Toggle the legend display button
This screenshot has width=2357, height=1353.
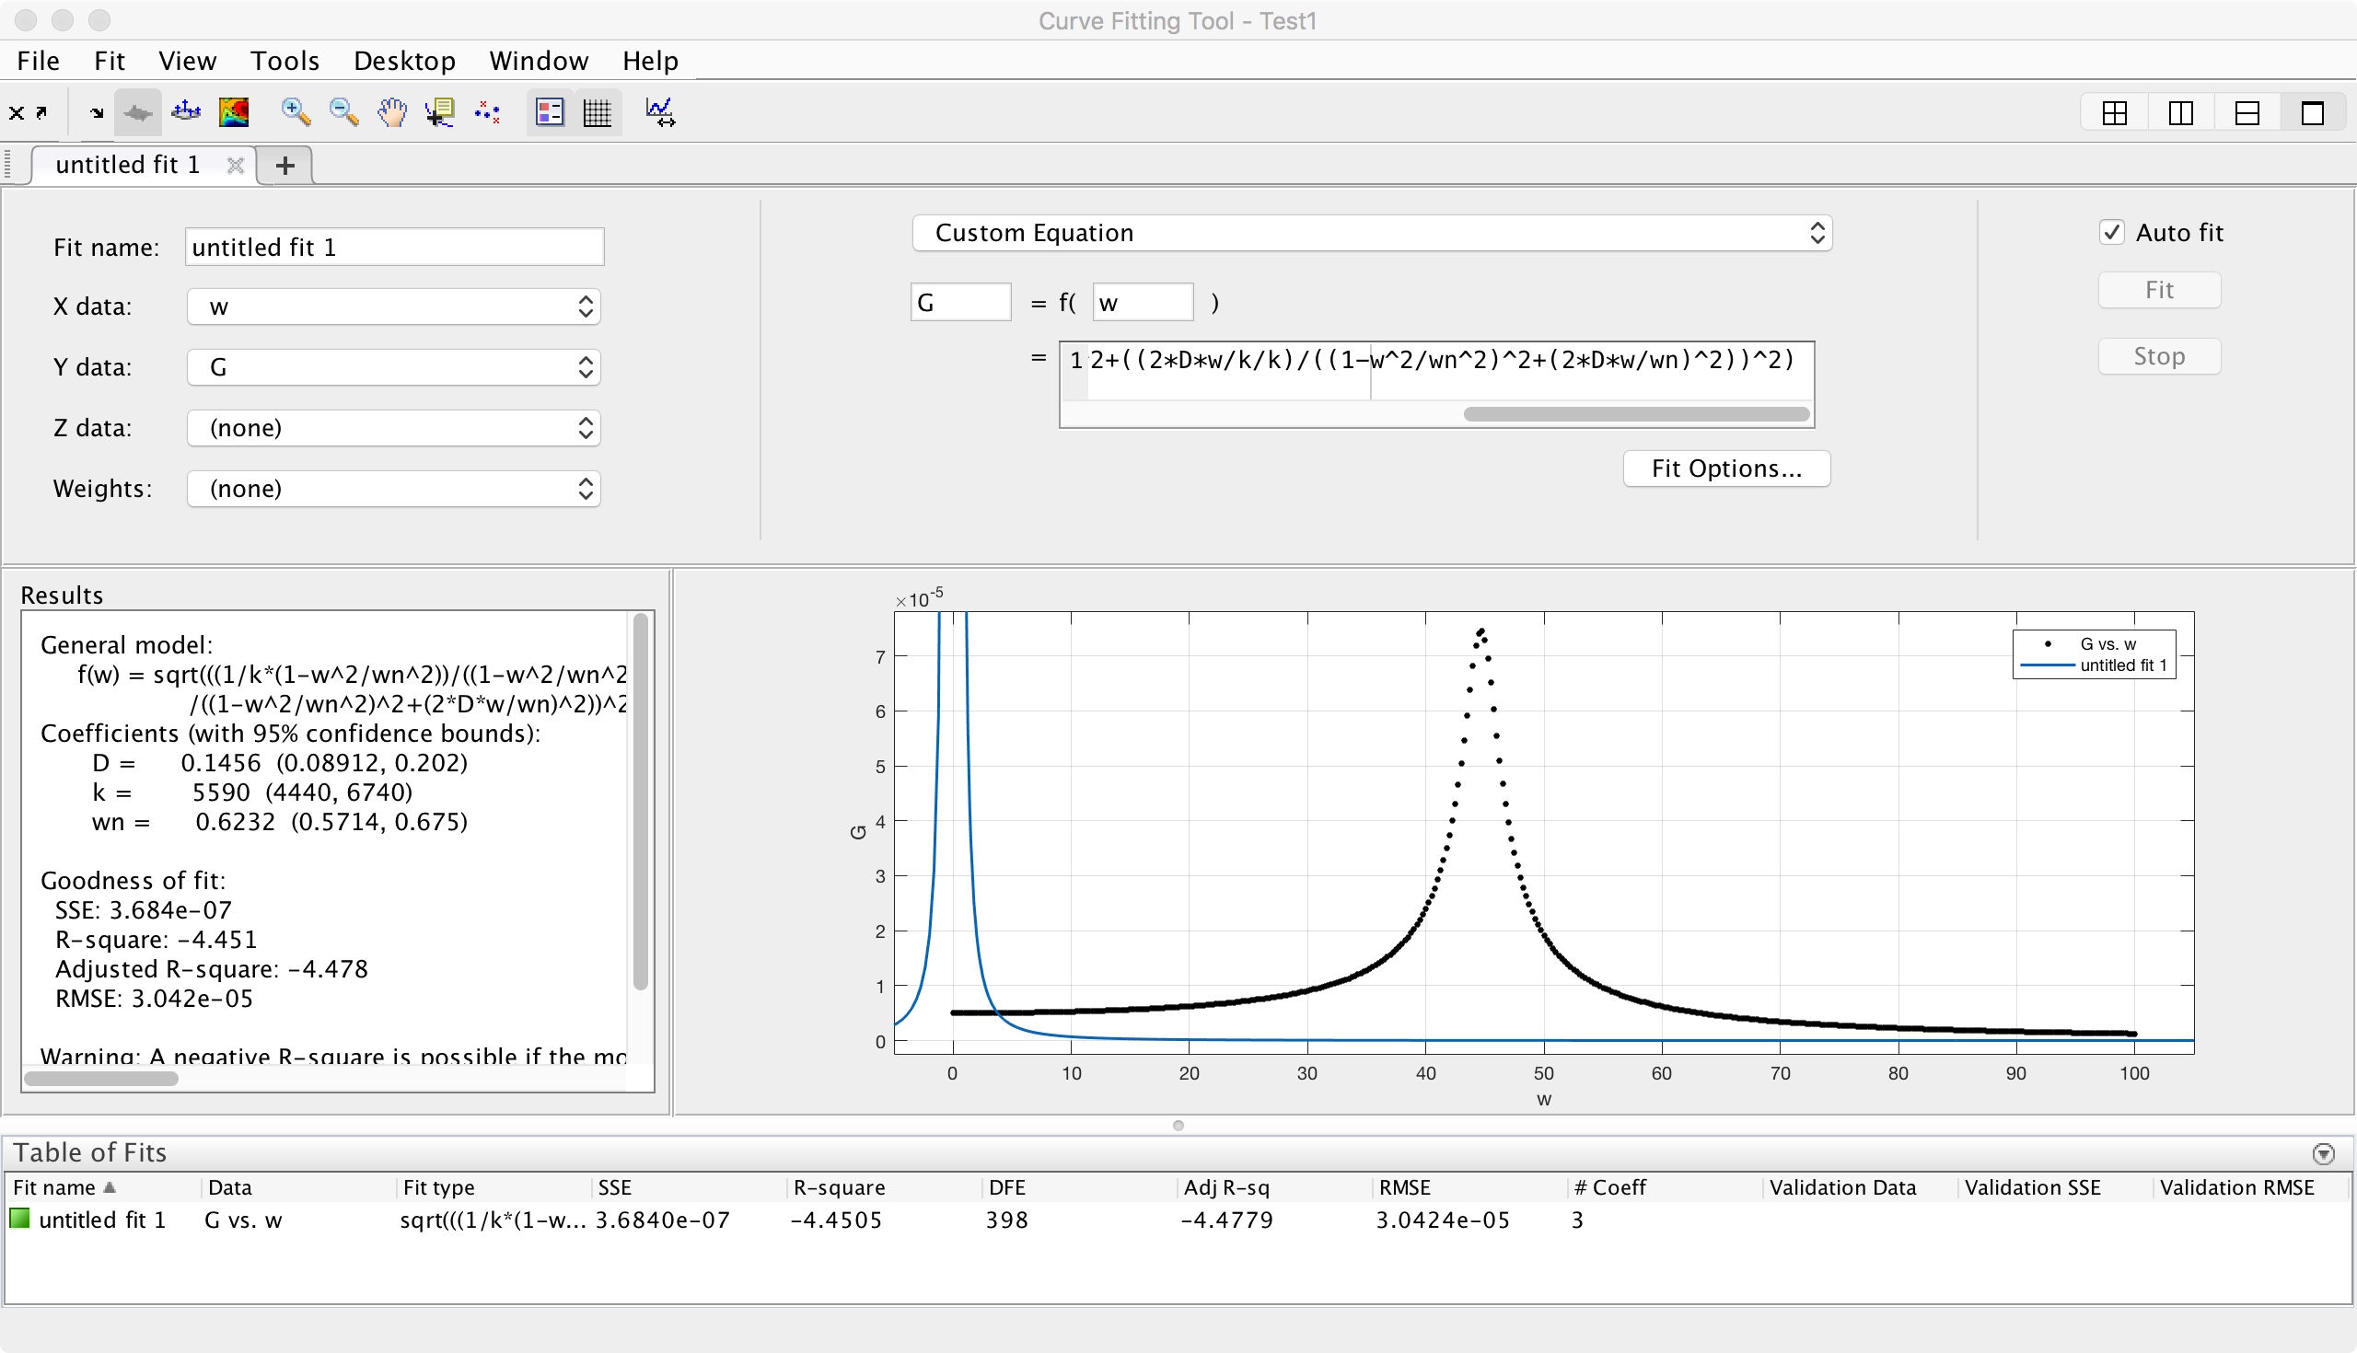click(x=551, y=112)
